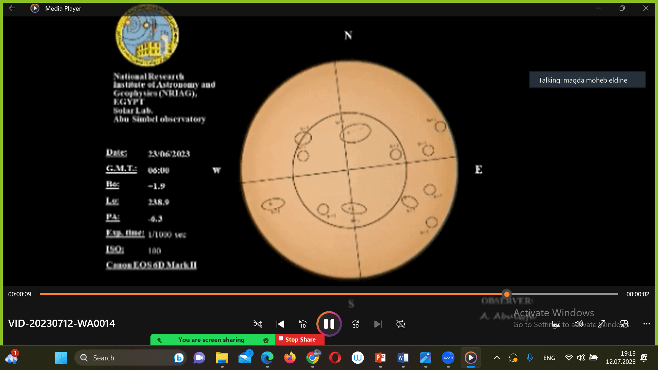
Task: Go to previous track
Action: [280, 324]
